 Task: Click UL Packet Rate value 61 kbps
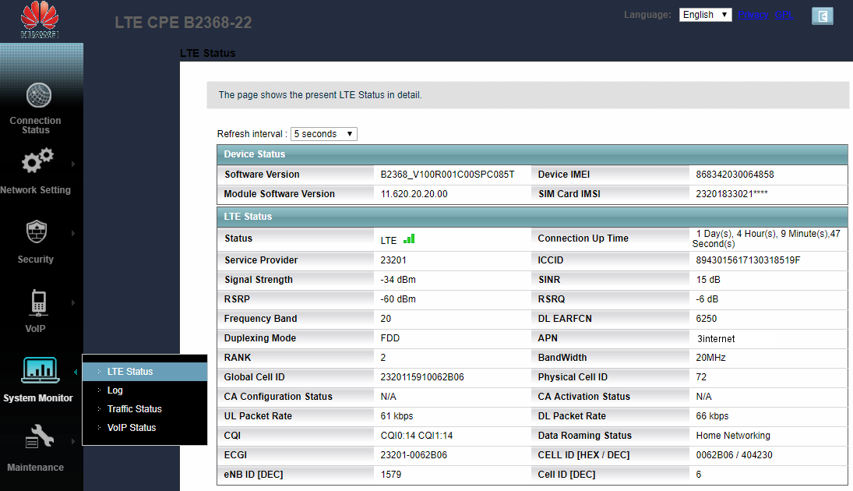(397, 416)
